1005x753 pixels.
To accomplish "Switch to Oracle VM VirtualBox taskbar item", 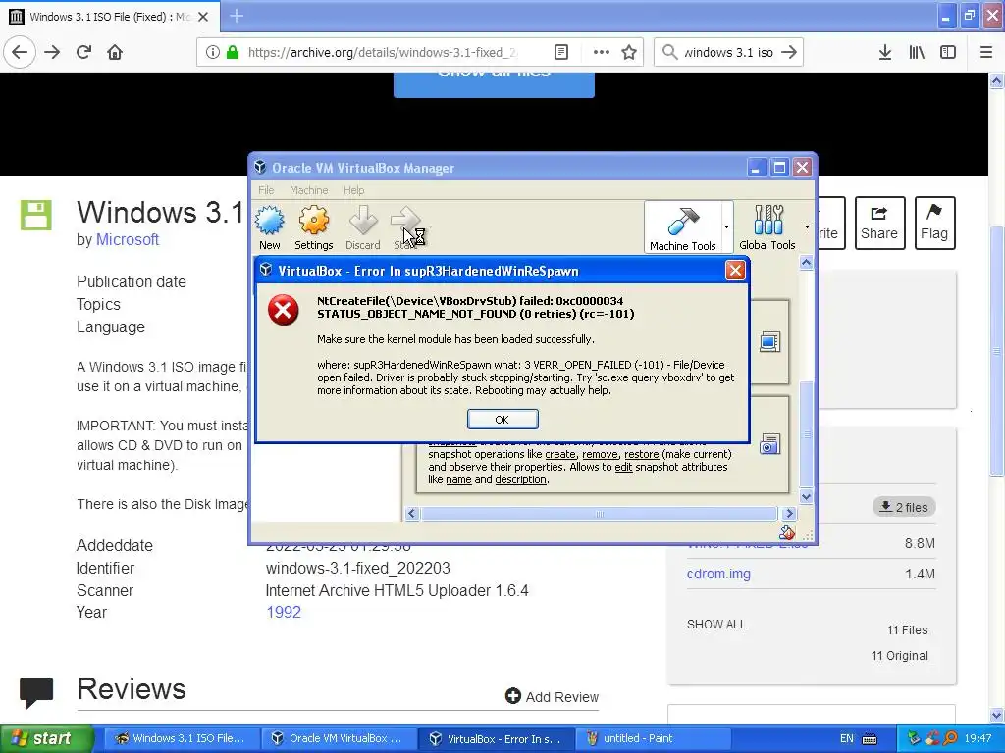I will point(339,738).
